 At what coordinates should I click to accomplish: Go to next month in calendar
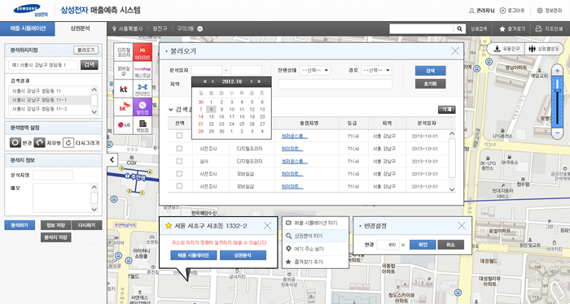click(x=251, y=82)
